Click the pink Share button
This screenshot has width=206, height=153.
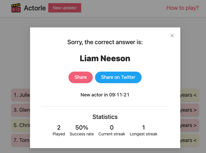(81, 77)
